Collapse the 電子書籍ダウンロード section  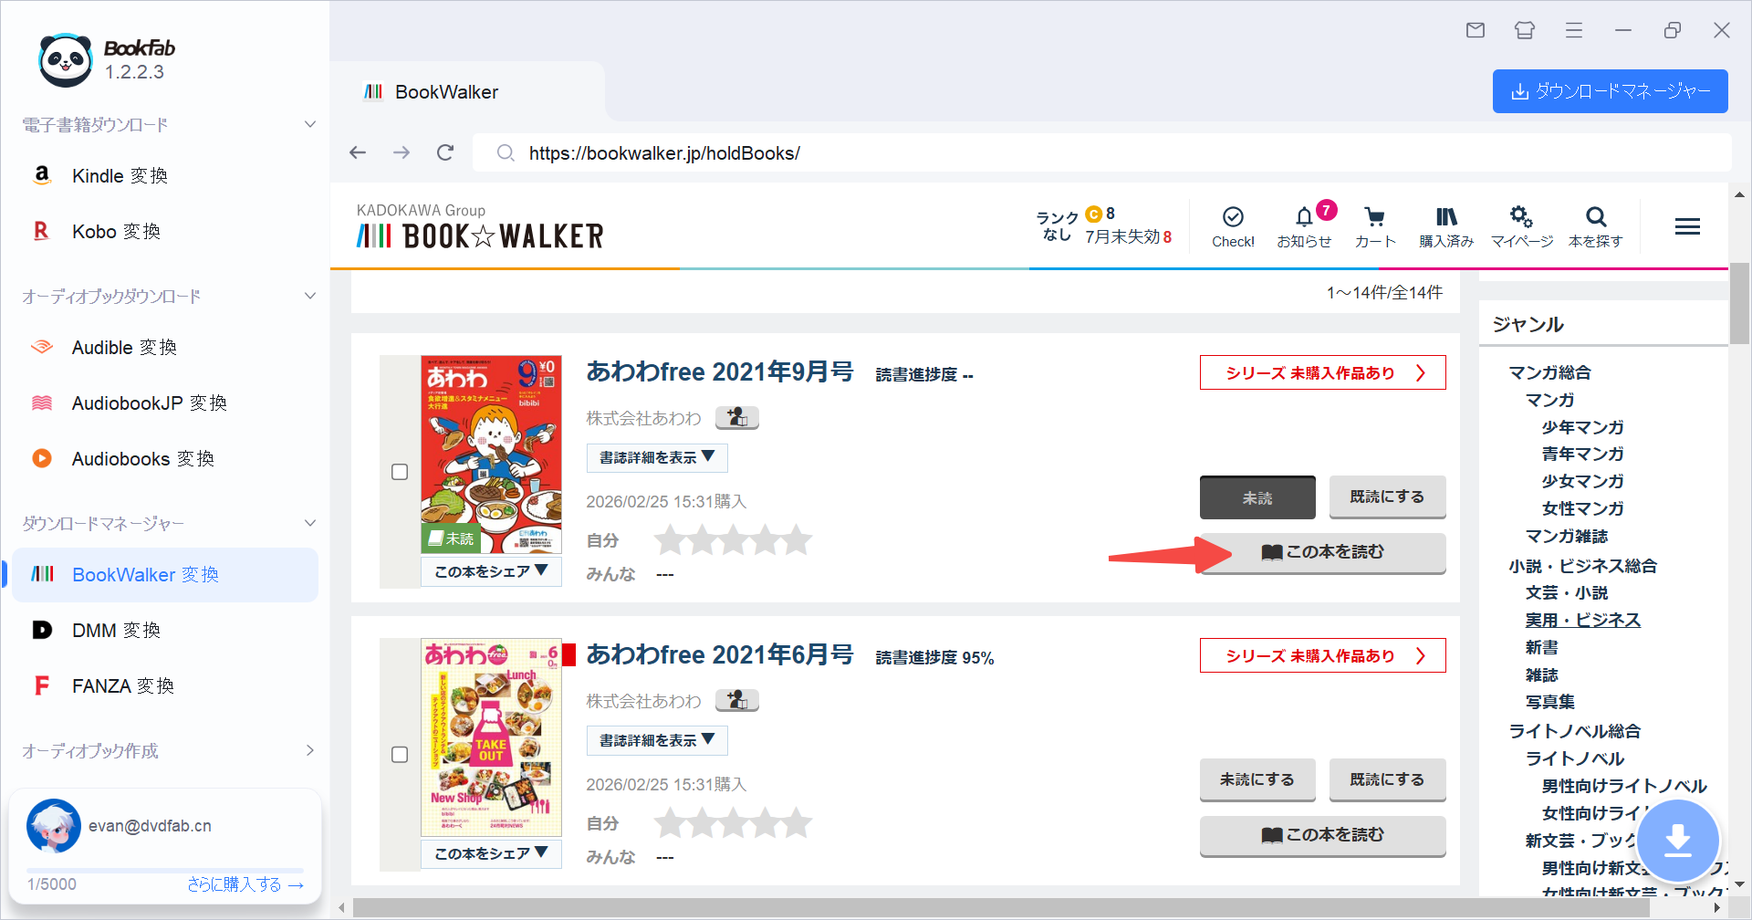(310, 124)
